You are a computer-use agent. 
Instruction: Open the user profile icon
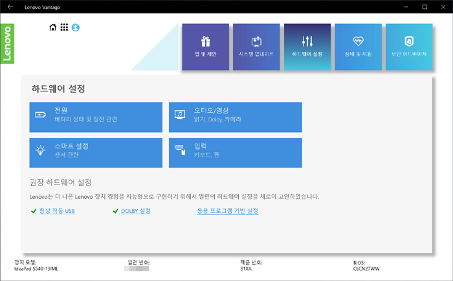click(x=76, y=27)
